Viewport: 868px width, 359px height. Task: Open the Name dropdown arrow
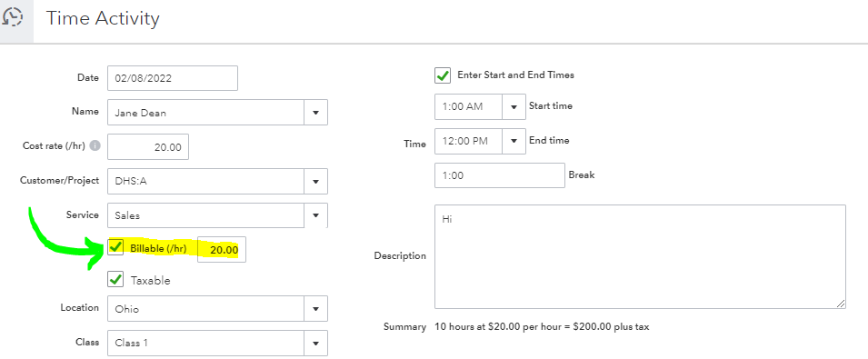pos(315,113)
